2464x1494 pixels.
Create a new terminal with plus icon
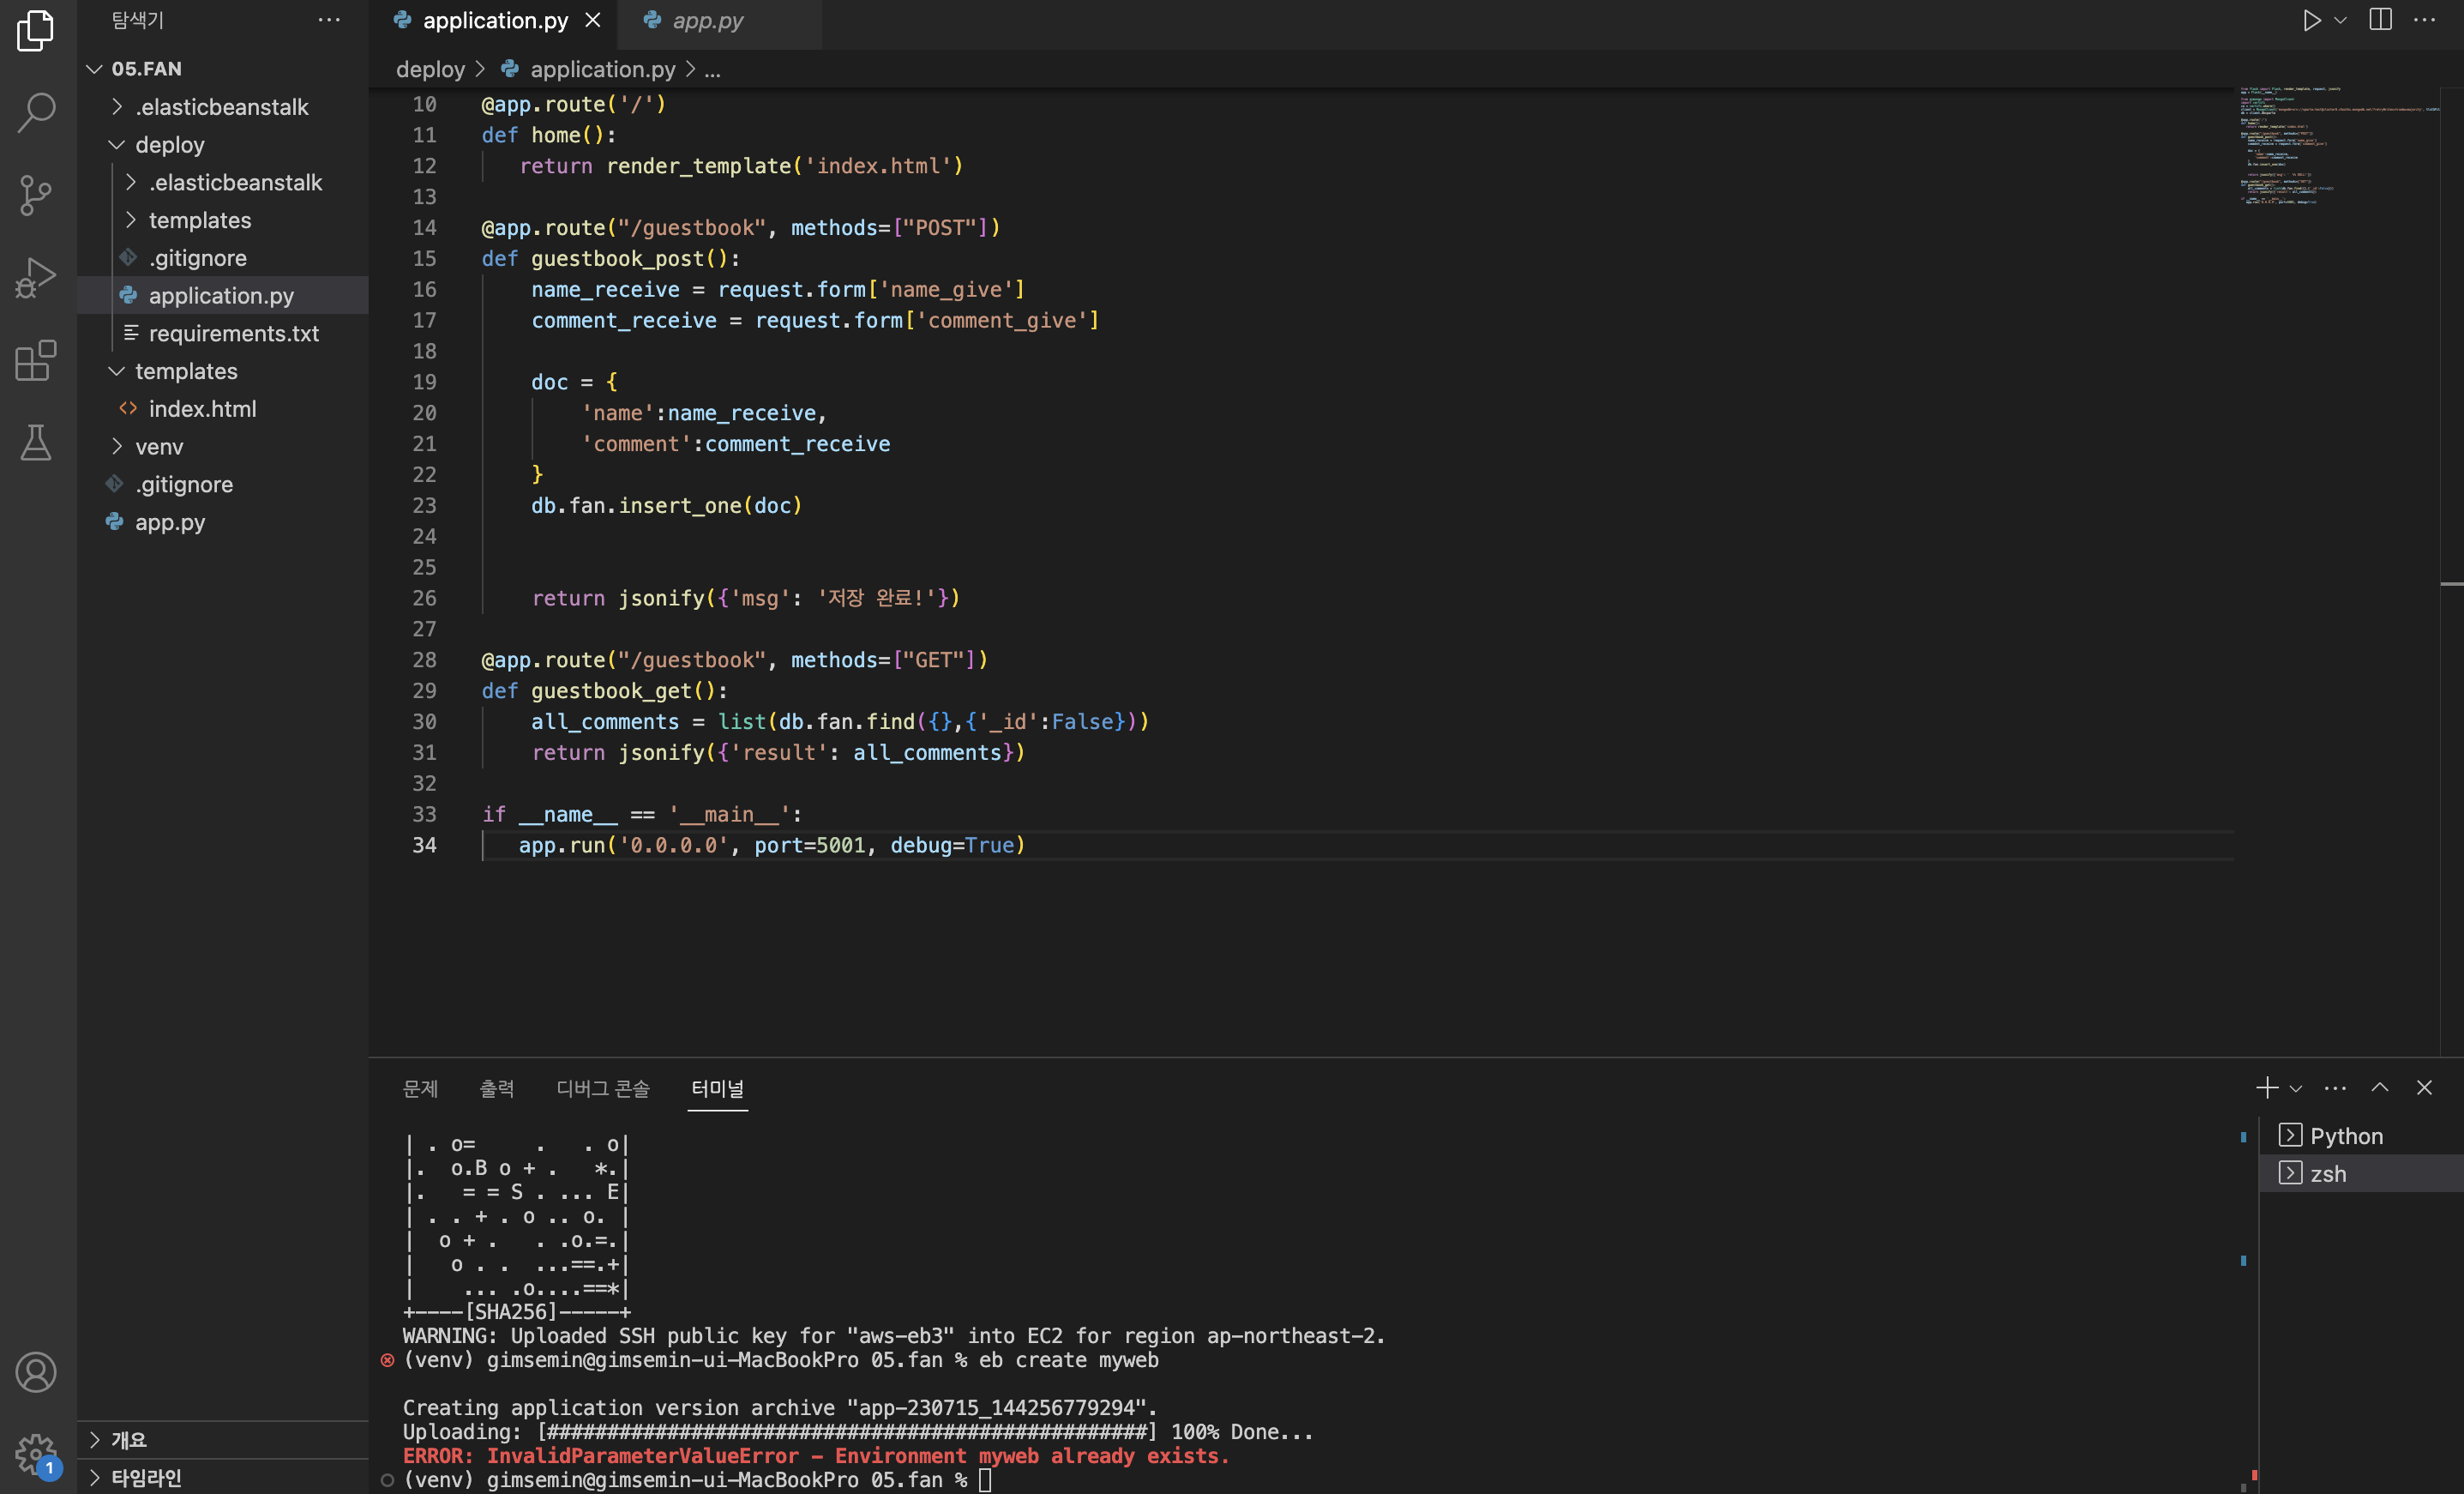pos(2267,1087)
